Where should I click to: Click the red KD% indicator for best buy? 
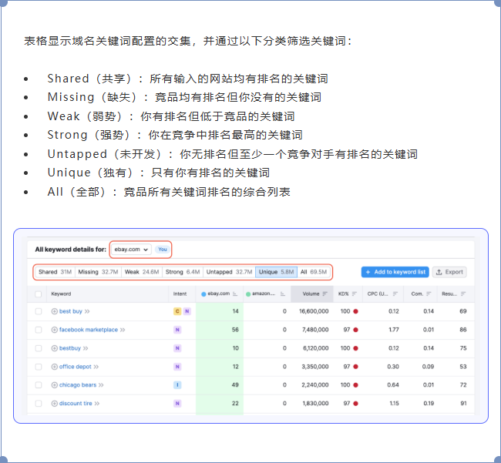pos(355,311)
